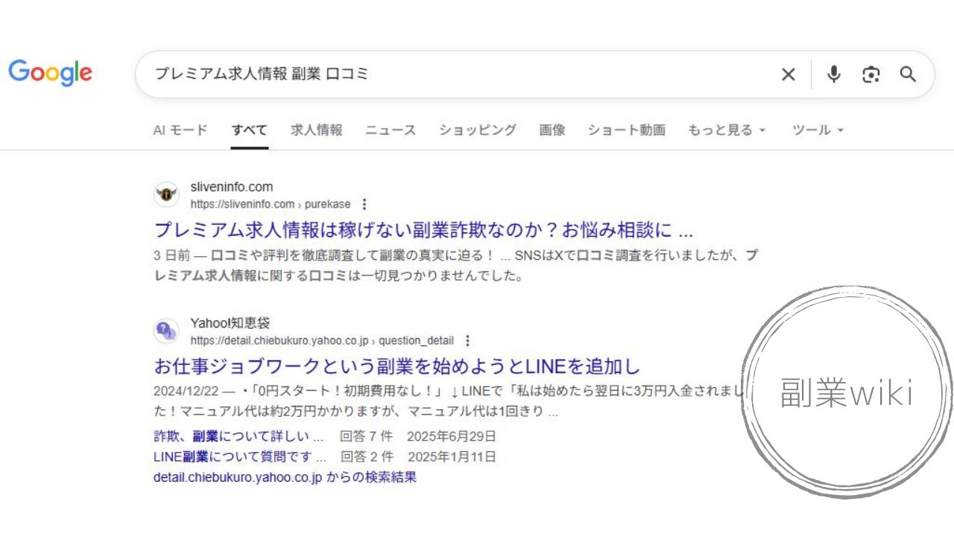Click the magnifying glass search icon

907,74
